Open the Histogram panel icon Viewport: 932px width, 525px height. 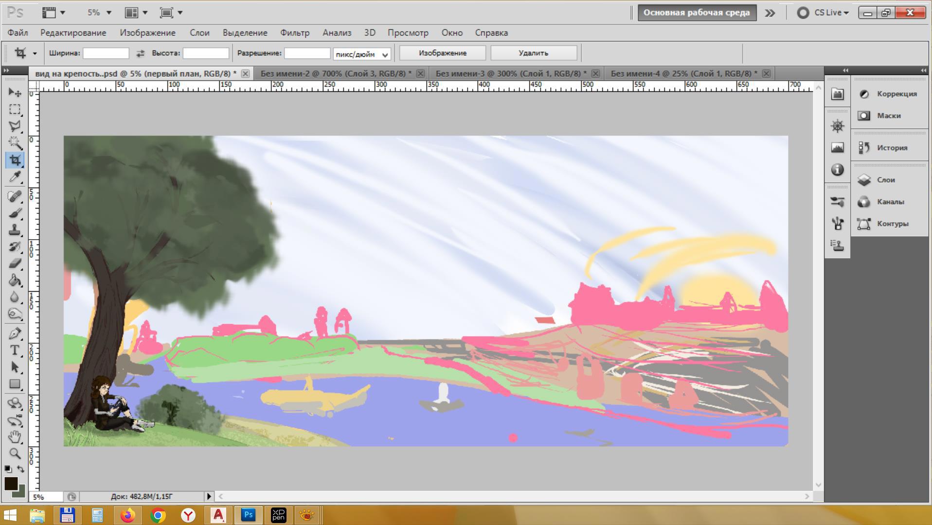coord(837,148)
